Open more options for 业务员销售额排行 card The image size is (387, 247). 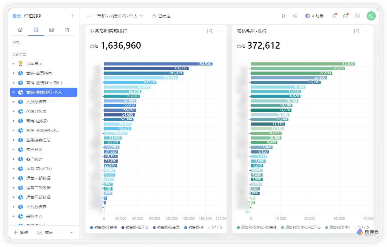[x=220, y=31]
